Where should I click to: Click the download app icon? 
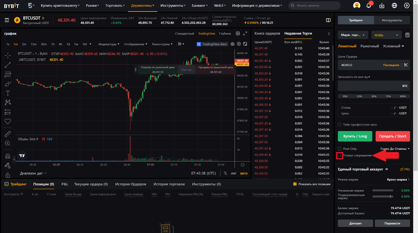[382, 5]
